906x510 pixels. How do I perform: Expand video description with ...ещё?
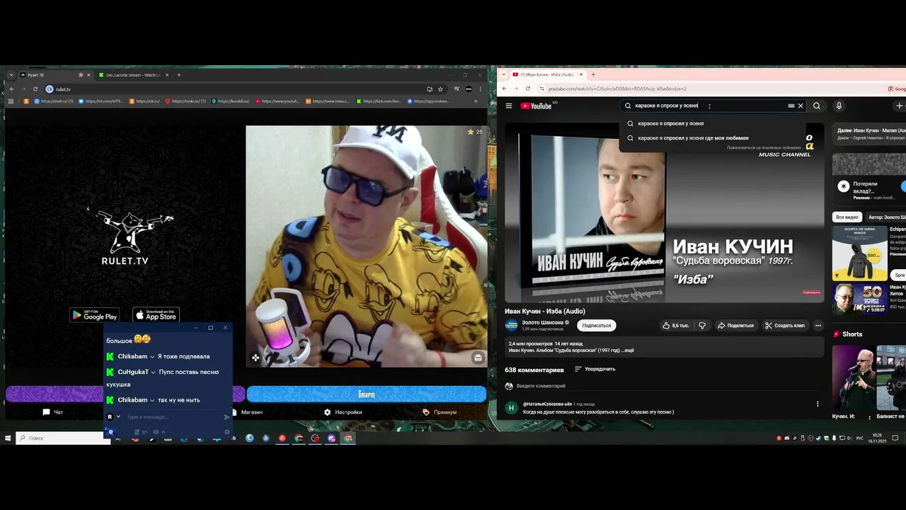628,351
